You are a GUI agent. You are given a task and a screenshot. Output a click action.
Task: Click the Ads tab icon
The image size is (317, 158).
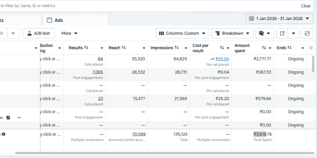coord(50,20)
